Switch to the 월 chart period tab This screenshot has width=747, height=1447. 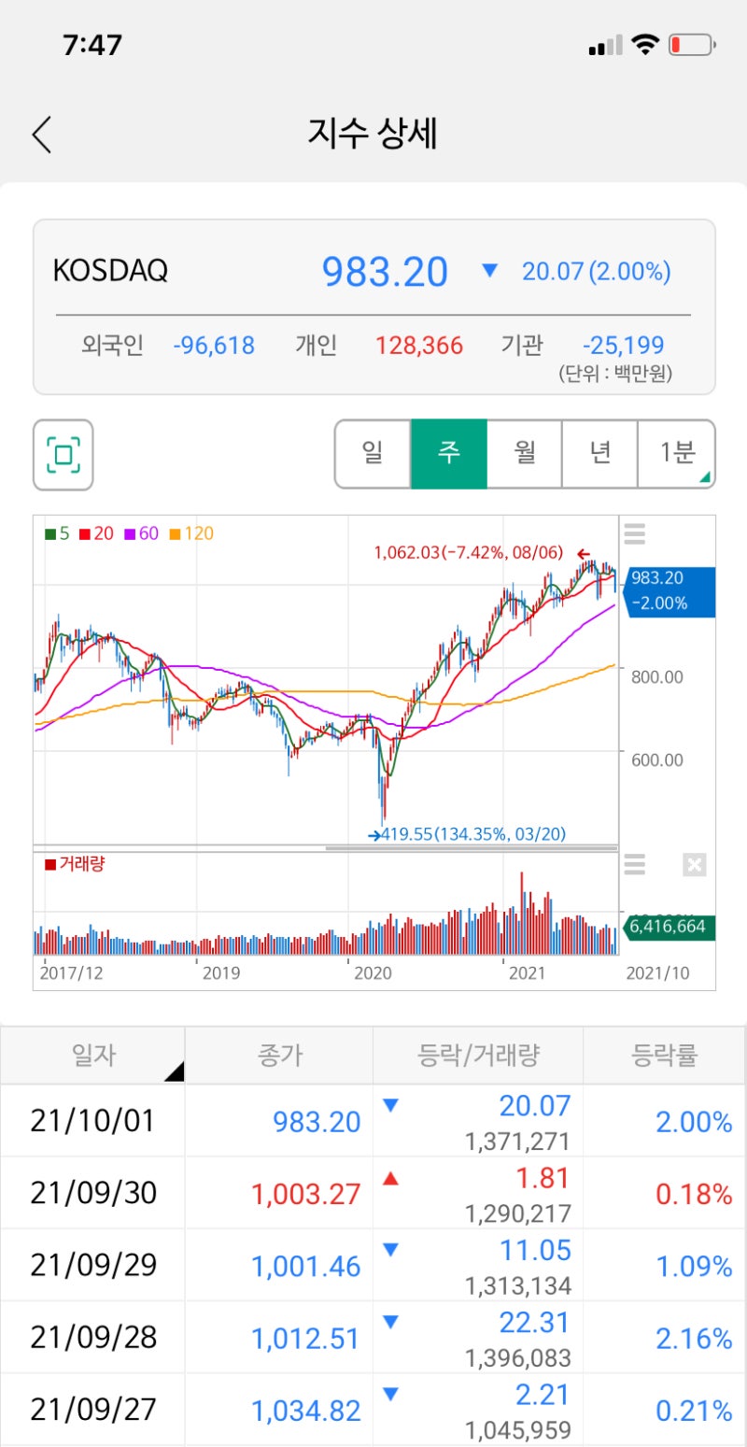pyautogui.click(x=524, y=454)
